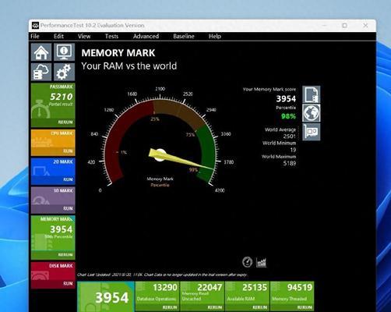Rerun the Memory Mark test
This screenshot has height=312, width=391.
pyautogui.click(x=65, y=254)
